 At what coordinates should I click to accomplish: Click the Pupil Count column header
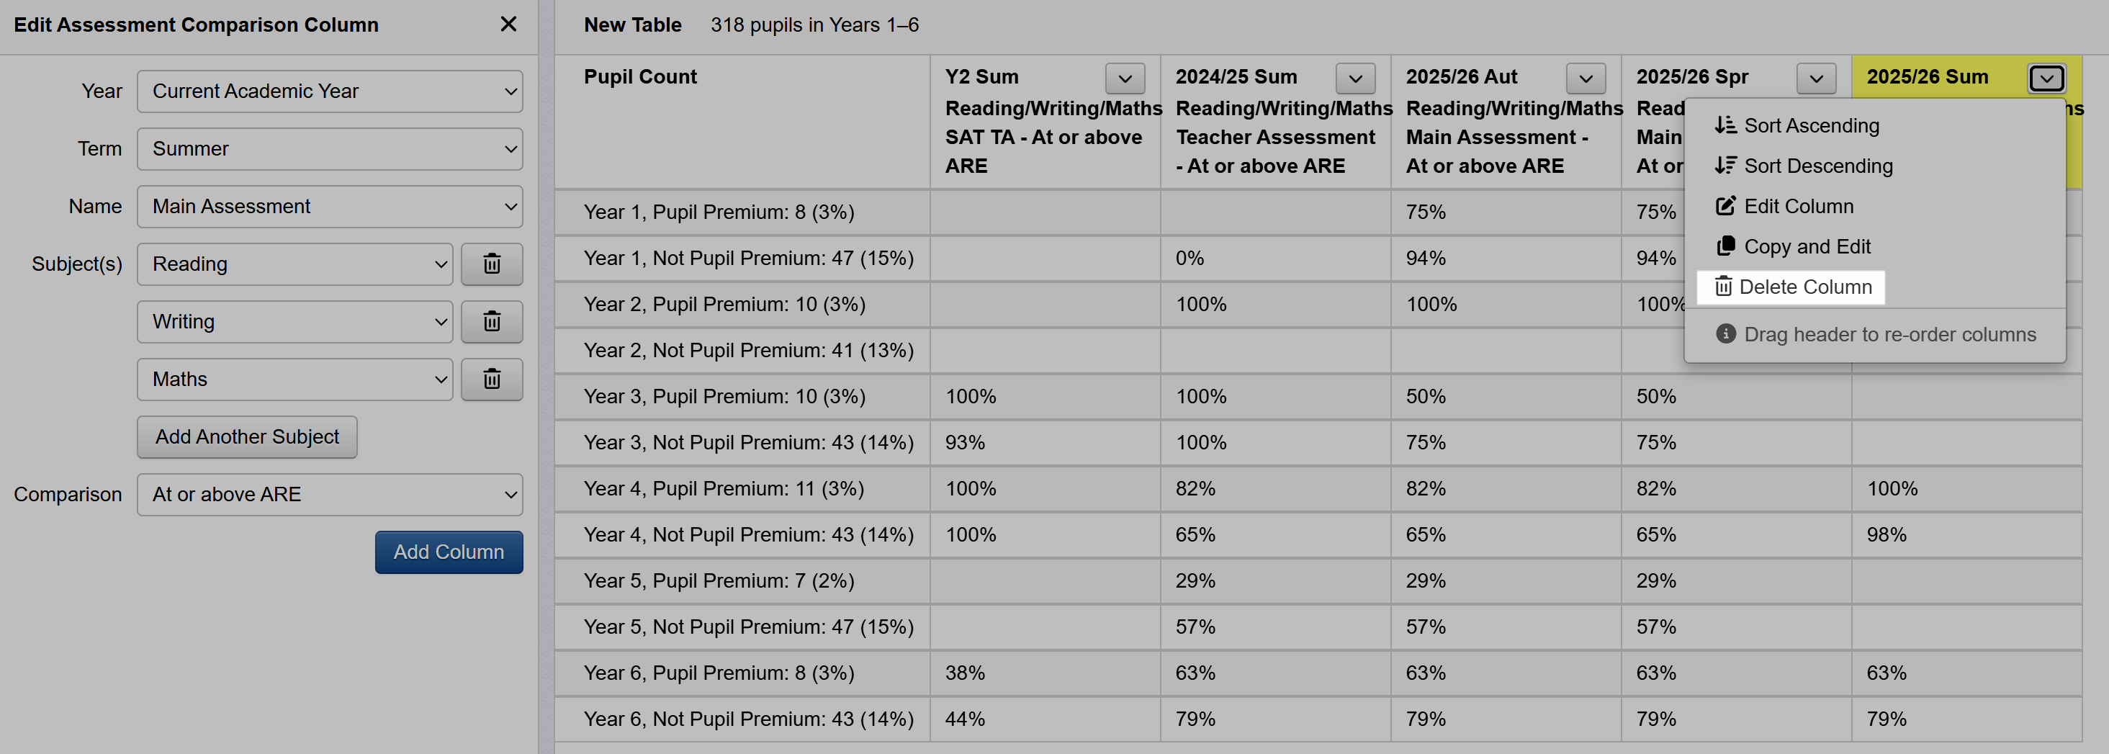tap(639, 77)
